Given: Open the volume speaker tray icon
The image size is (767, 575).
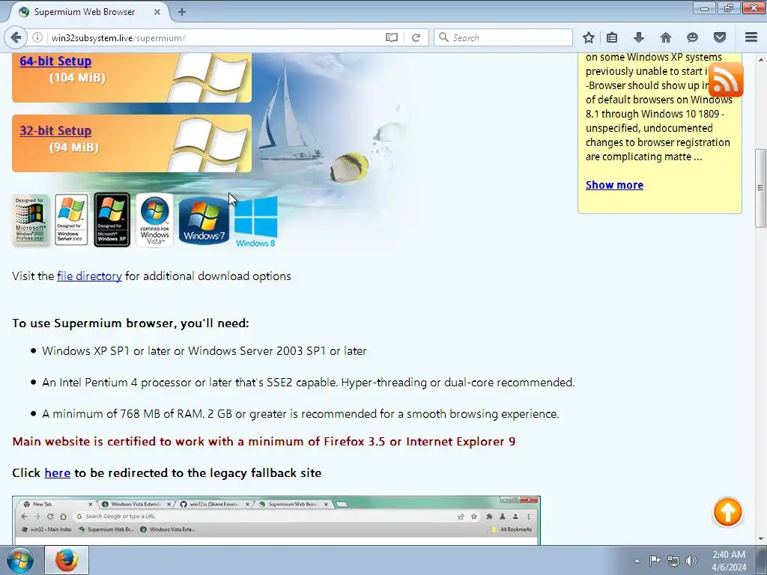Looking at the screenshot, I should click(x=691, y=561).
